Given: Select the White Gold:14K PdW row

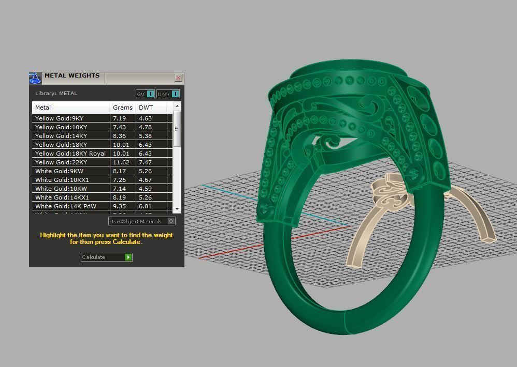Looking at the screenshot, I should pos(102,206).
